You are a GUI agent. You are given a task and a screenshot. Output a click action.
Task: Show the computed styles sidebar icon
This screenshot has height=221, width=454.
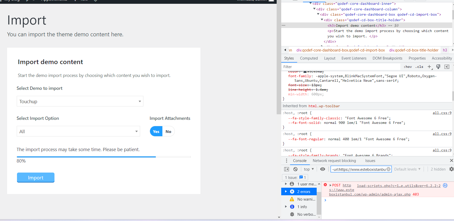click(x=447, y=67)
